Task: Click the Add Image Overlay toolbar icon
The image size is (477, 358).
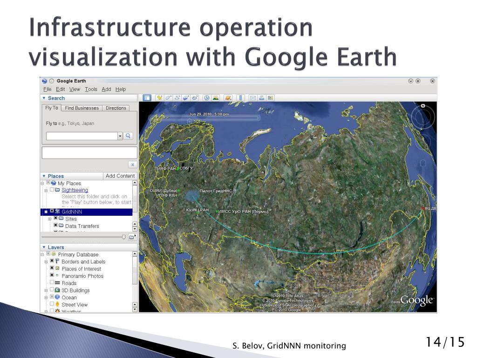Action: [186, 98]
